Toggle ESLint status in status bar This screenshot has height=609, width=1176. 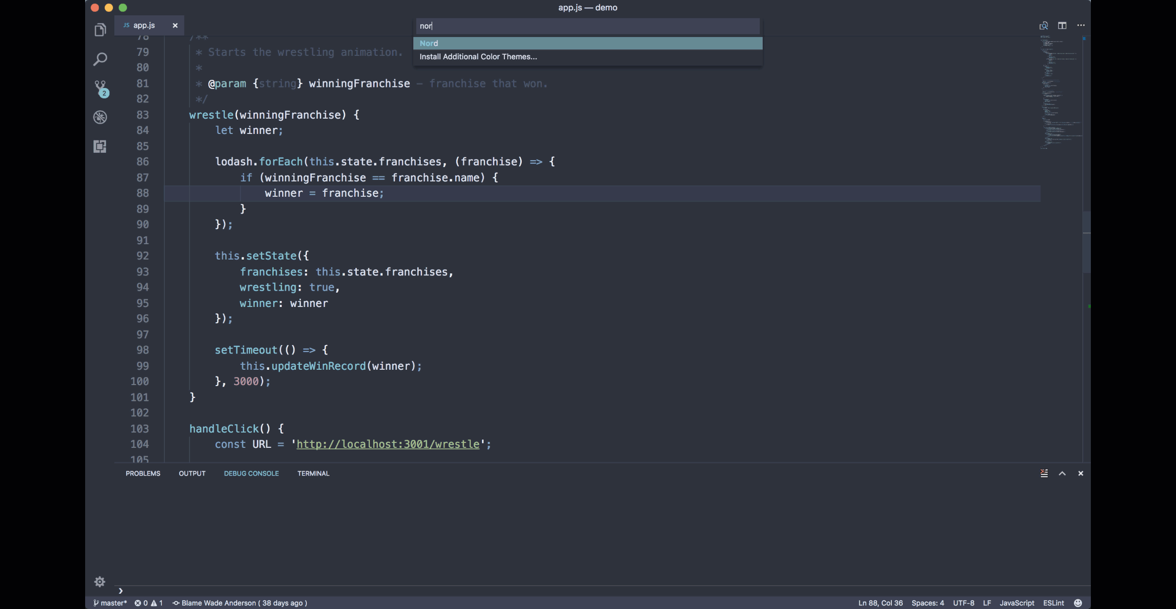coord(1054,603)
